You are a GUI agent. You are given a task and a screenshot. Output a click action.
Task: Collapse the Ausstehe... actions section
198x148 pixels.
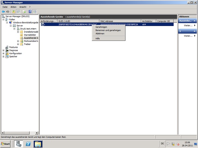[x=194, y=21]
